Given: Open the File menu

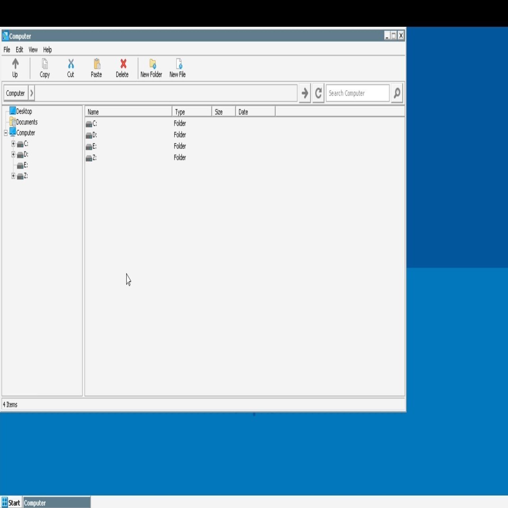Looking at the screenshot, I should point(7,50).
